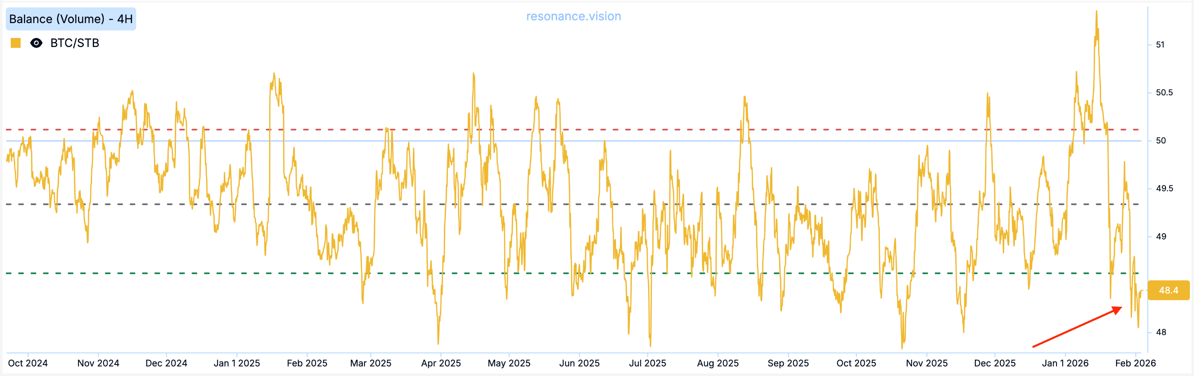Viewport: 1194px width, 376px height.
Task: Click the Oct 2024 date axis label
Action: (28, 363)
